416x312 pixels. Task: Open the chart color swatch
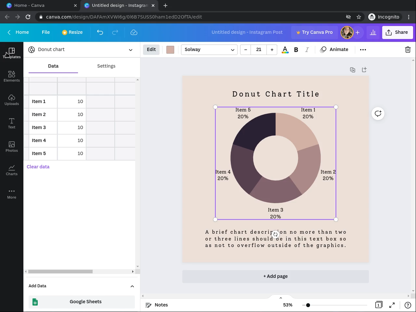pyautogui.click(x=170, y=50)
